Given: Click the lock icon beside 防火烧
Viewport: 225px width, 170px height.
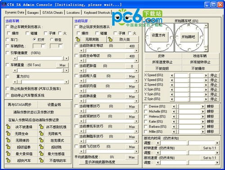Looking at the screenshot, I should tap(110, 39).
